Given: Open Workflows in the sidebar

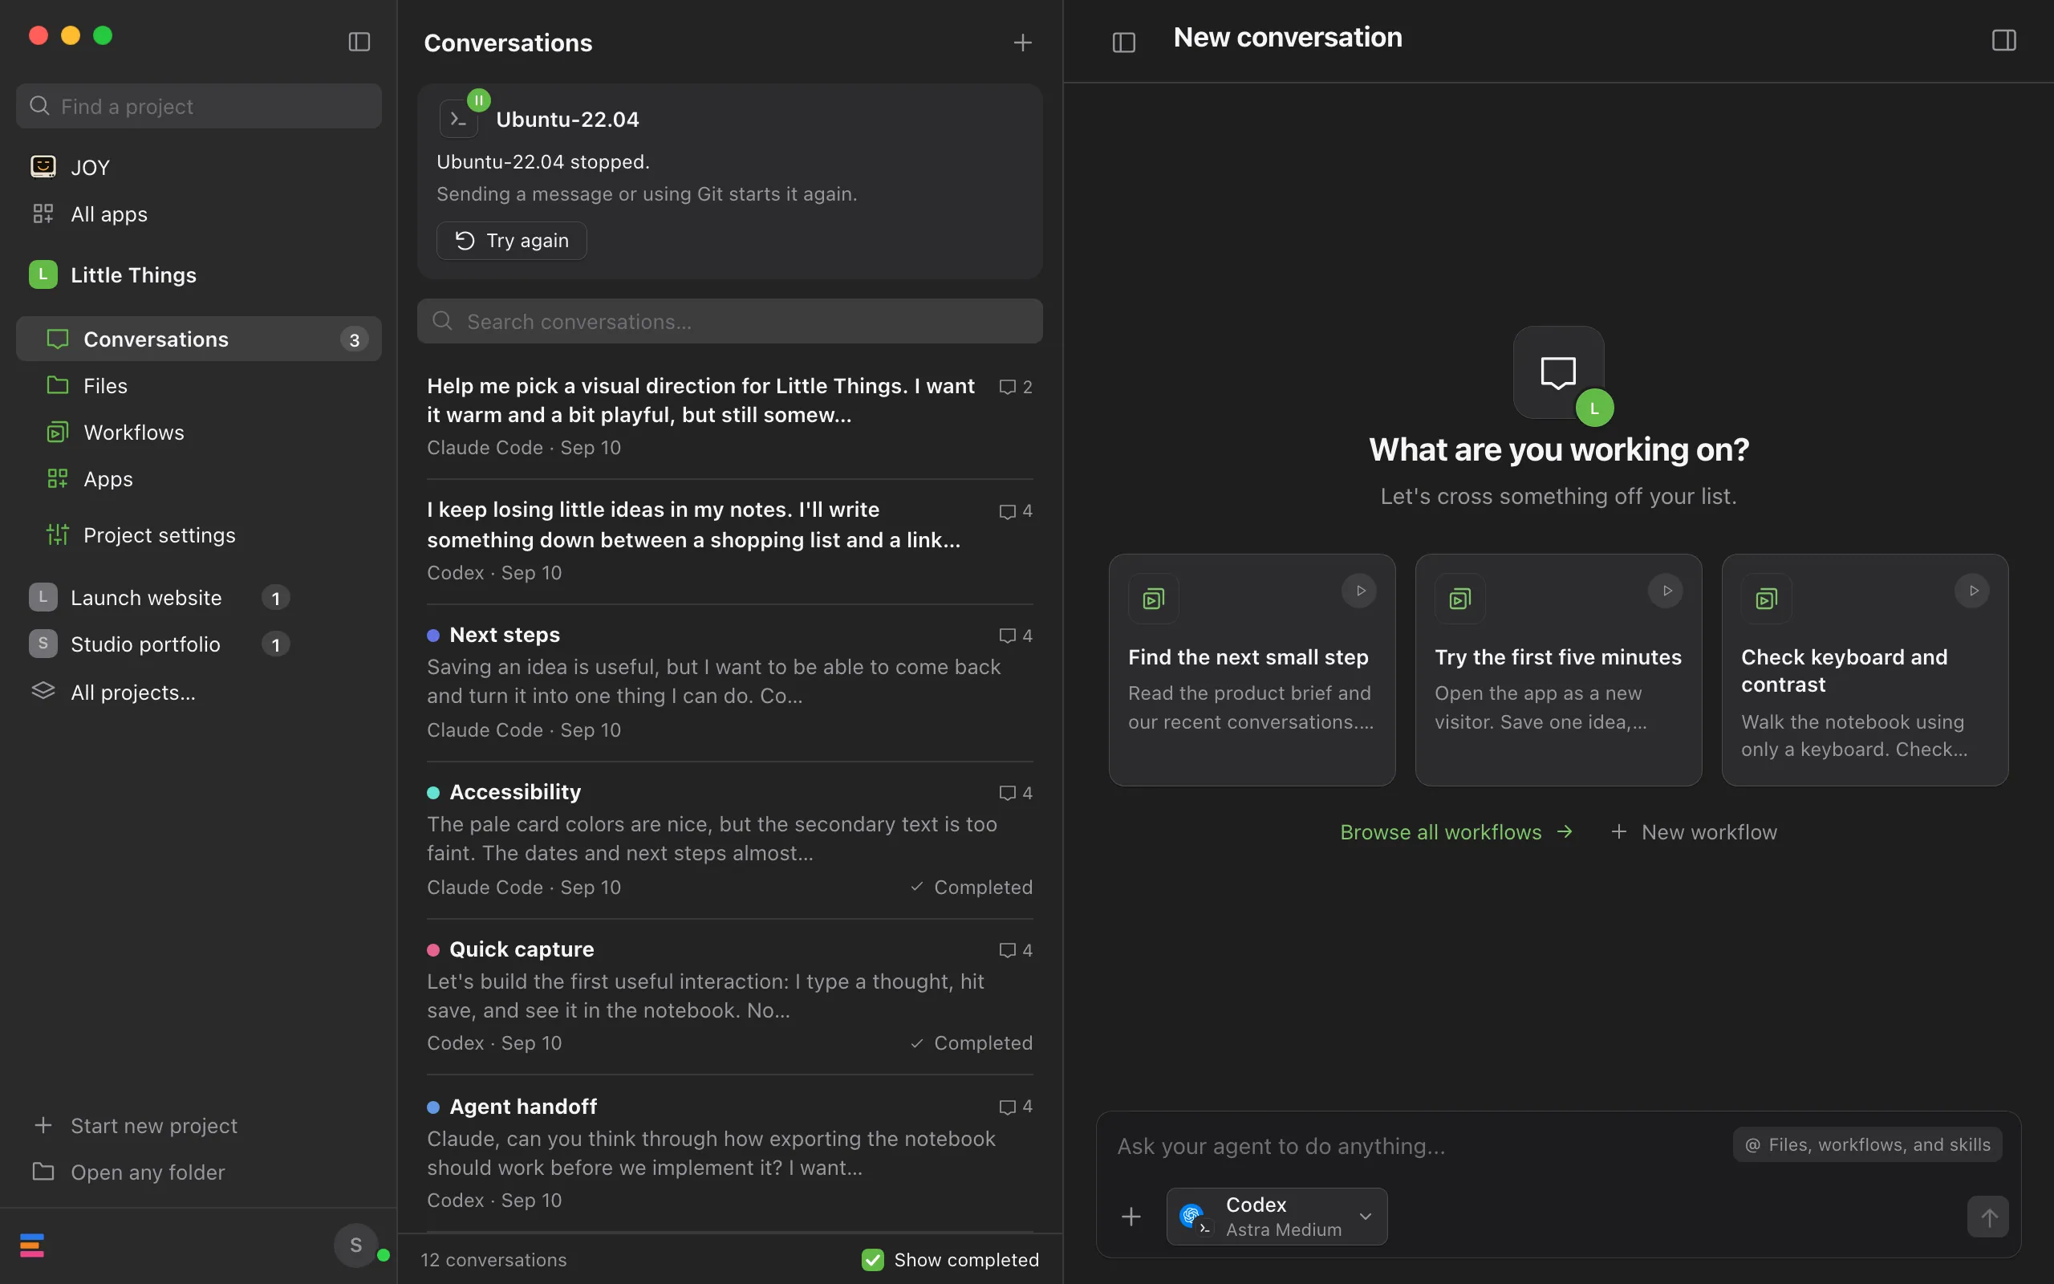Looking at the screenshot, I should tap(199, 433).
